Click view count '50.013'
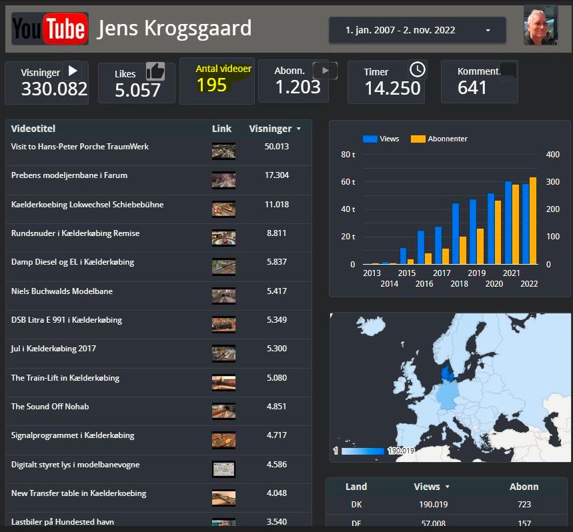The width and height of the screenshot is (573, 532). 277,147
